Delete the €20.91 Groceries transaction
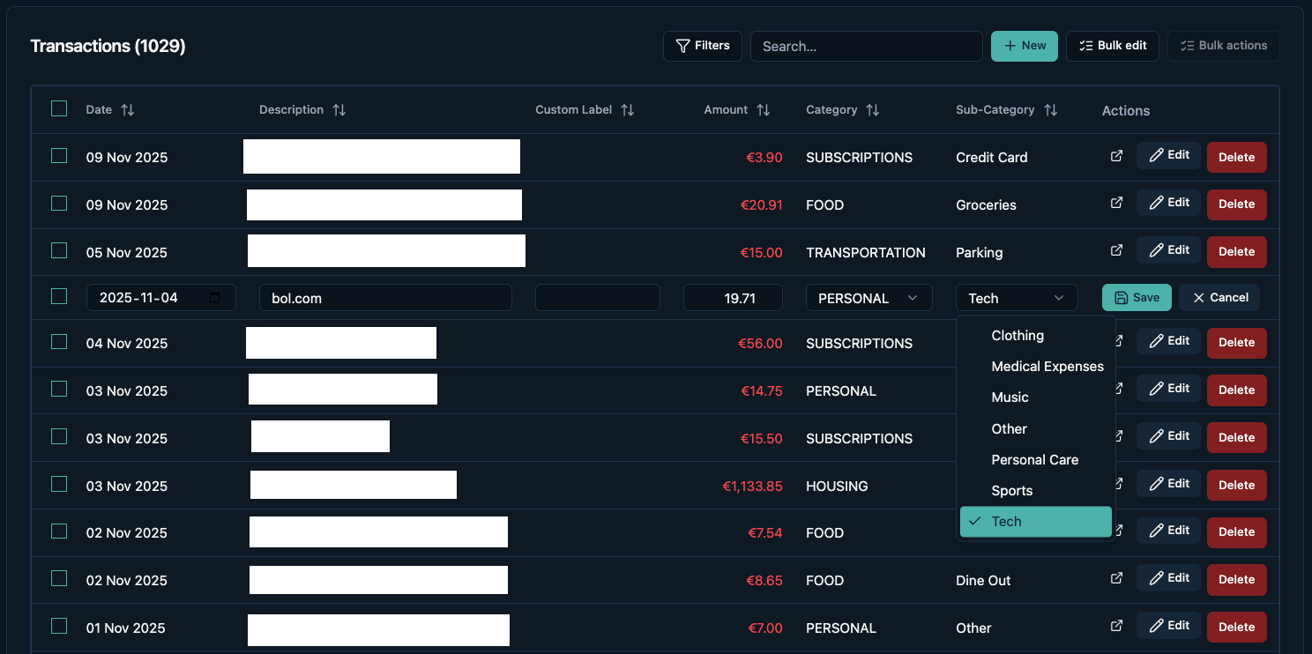Screen dimensions: 1312x654 [1237, 204]
